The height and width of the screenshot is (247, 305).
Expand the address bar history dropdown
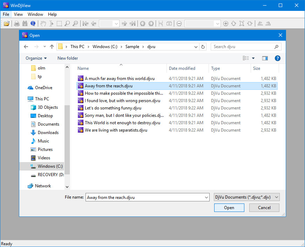point(196,47)
